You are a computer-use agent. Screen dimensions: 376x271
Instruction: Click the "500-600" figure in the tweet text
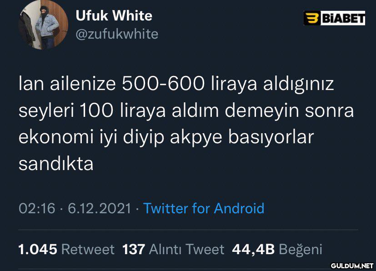(163, 84)
